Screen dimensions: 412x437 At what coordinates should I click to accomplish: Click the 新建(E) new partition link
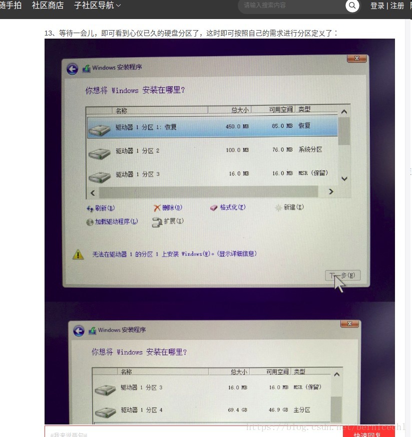[x=289, y=207]
